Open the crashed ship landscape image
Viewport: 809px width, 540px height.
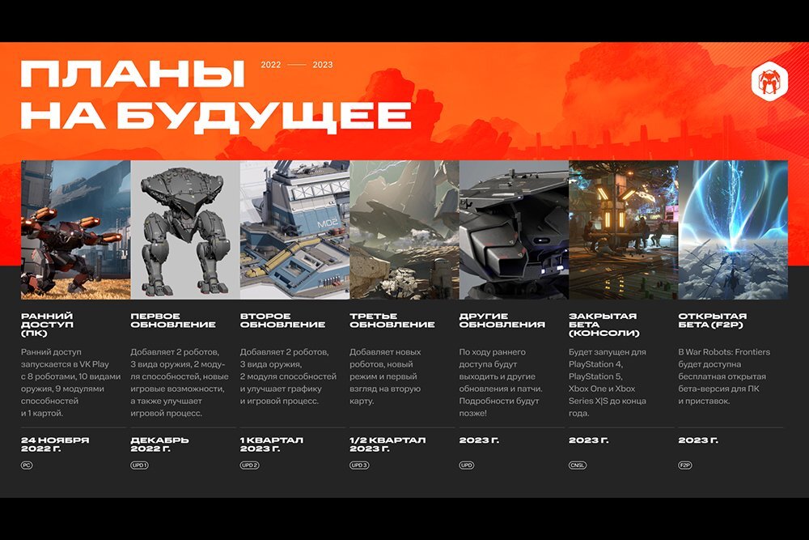coord(404,230)
